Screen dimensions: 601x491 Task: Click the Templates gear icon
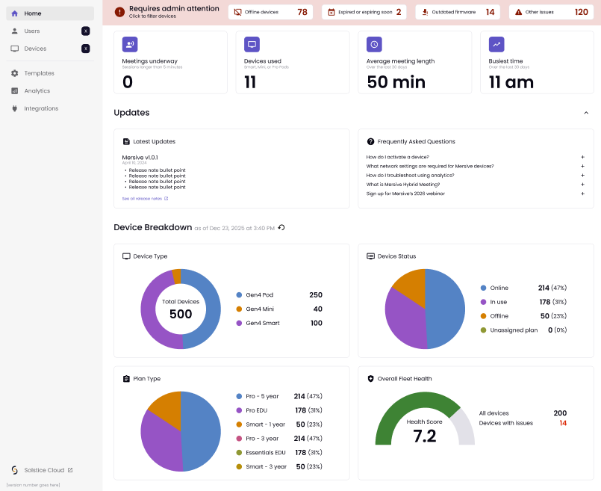pos(15,73)
